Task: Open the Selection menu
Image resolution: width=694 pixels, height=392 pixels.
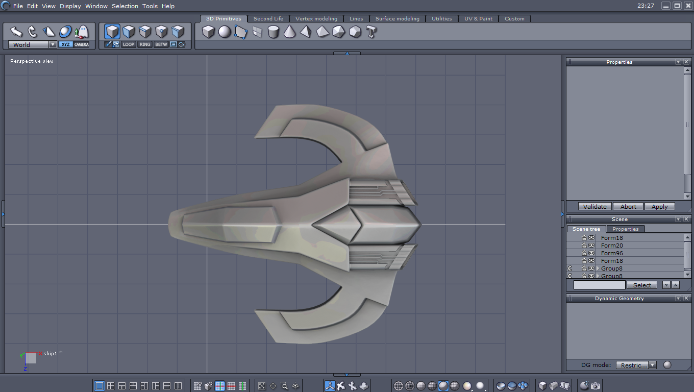Action: [x=125, y=6]
